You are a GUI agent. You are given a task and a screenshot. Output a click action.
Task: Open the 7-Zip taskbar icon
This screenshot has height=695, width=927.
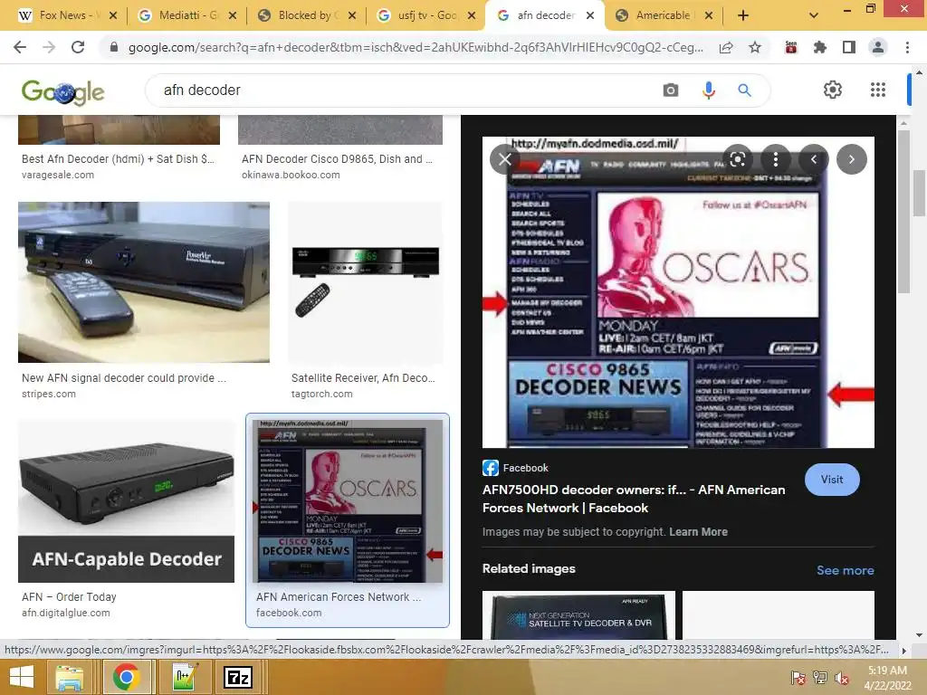238,677
